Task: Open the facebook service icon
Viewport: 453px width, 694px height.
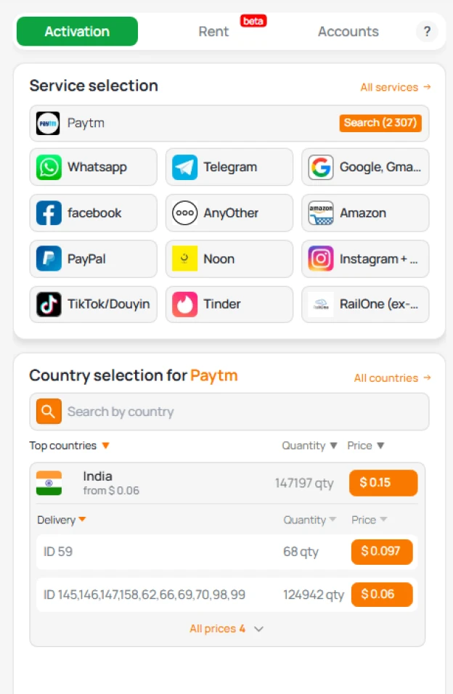Action: pos(48,213)
